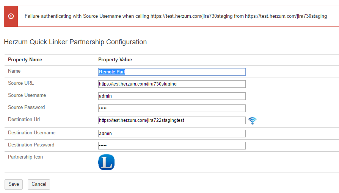The image size is (339, 193).
Task: Click the Partnership Icon row label
Action: coord(25,157)
